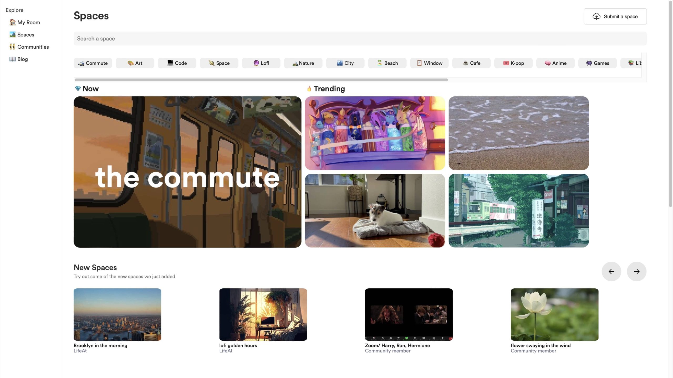Click the open book icon beside Blog
The width and height of the screenshot is (673, 378).
click(12, 59)
